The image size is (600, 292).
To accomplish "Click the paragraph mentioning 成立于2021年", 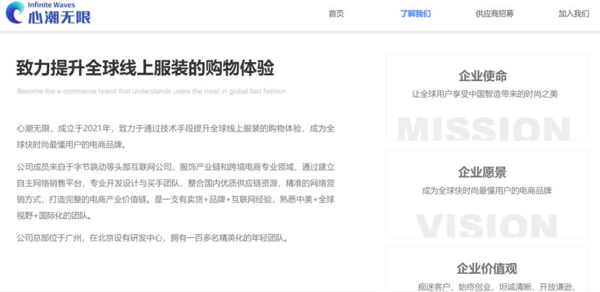I will point(176,136).
